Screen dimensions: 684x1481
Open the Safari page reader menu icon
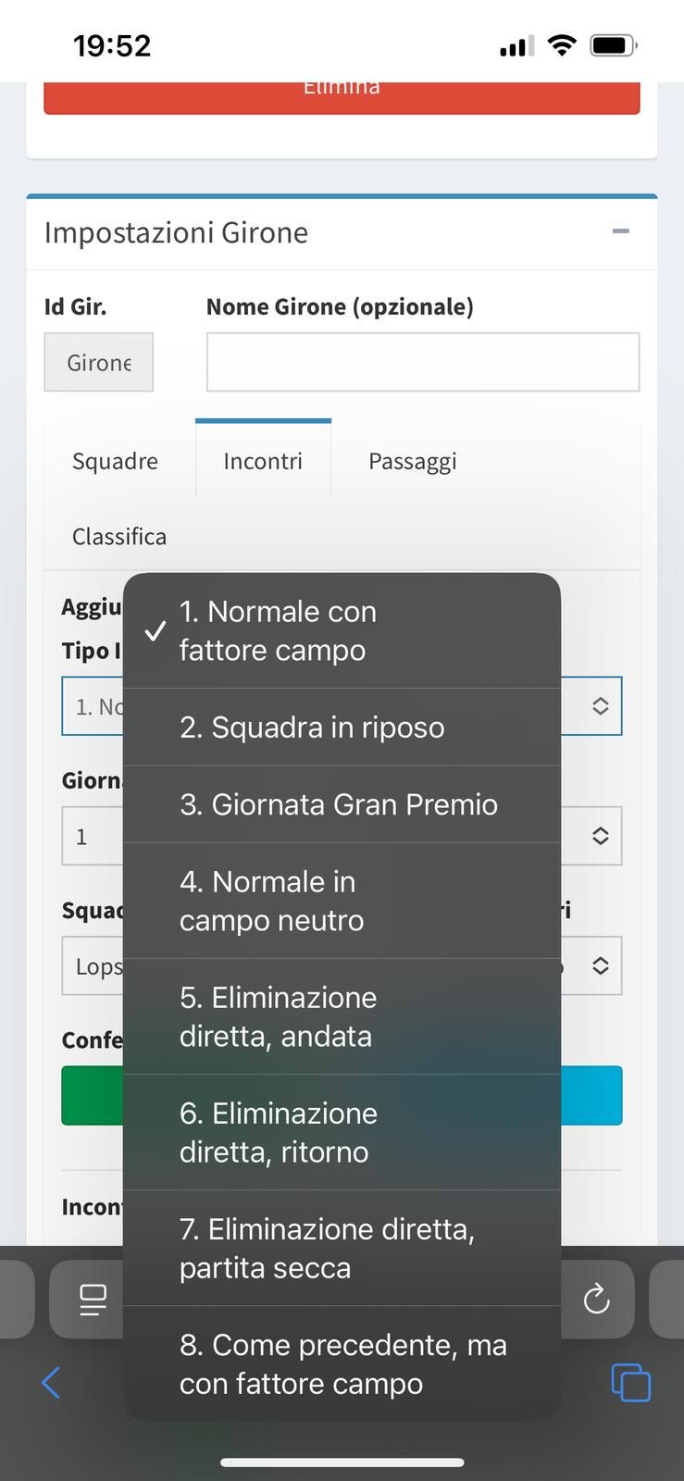(93, 1300)
